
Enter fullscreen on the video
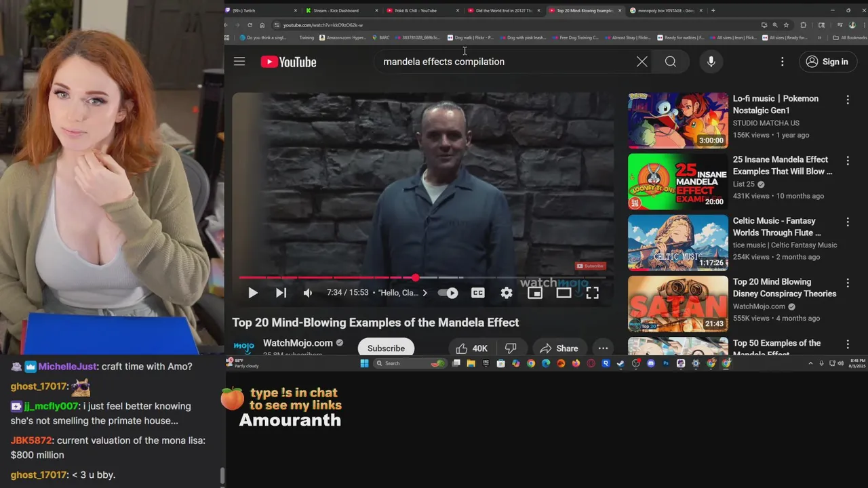pyautogui.click(x=592, y=293)
